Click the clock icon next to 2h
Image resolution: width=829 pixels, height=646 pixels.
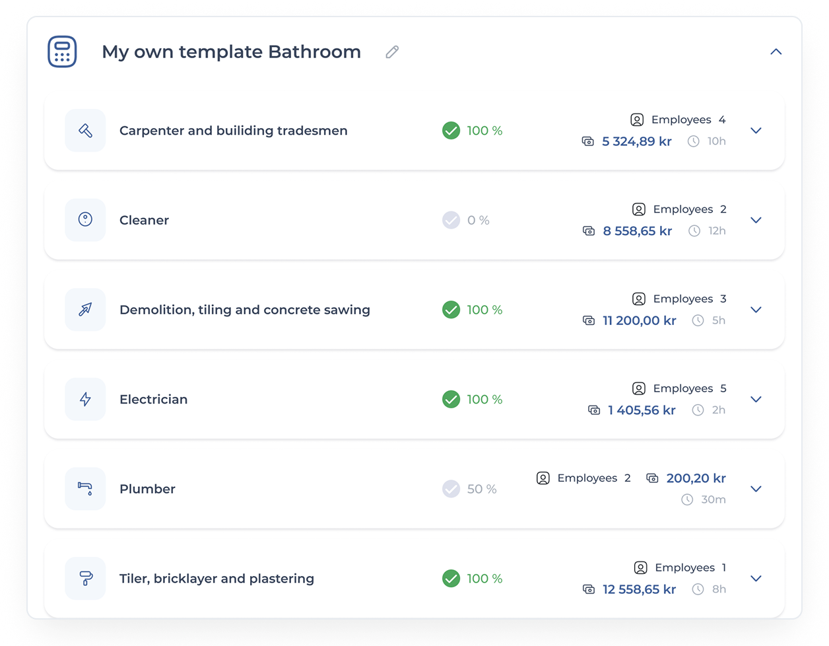(698, 410)
